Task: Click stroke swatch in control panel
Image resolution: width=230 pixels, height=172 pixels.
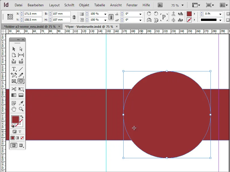Action: [x=189, y=20]
